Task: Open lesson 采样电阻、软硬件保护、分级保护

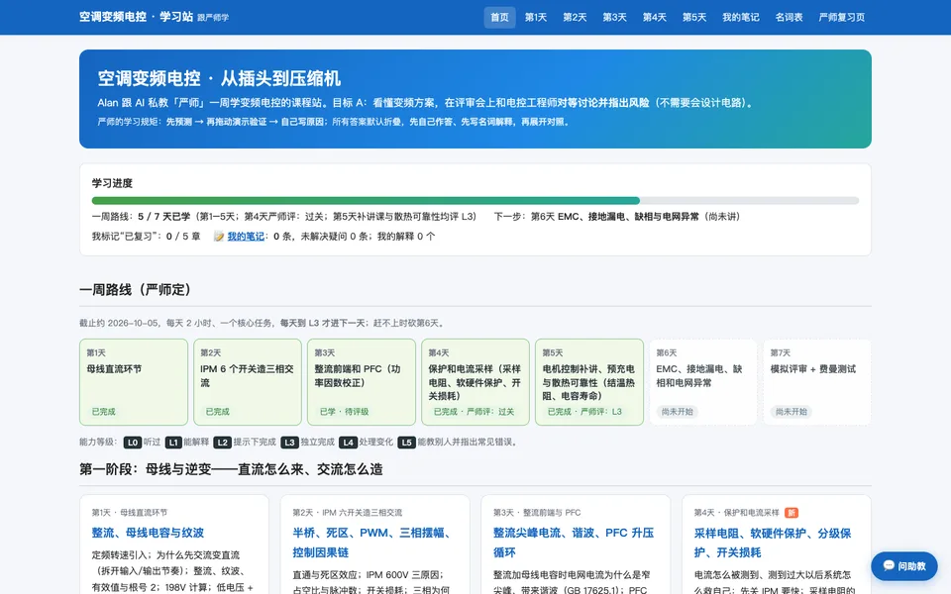Action: click(773, 543)
